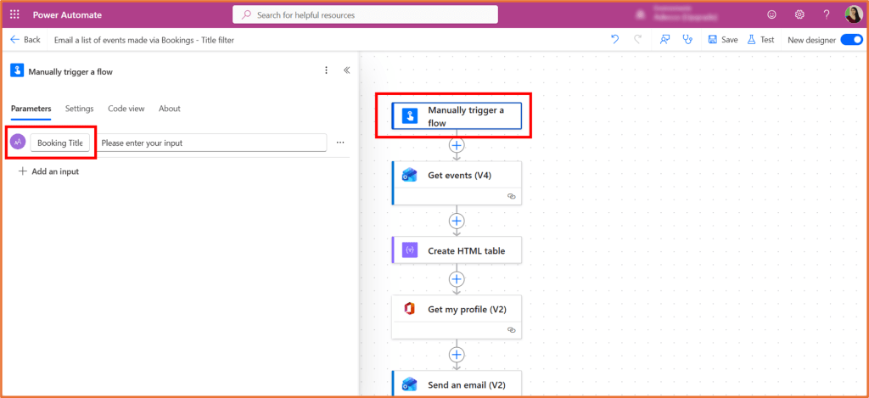The image size is (869, 398).
Task: Select the Manually trigger a flow card
Action: click(x=457, y=116)
